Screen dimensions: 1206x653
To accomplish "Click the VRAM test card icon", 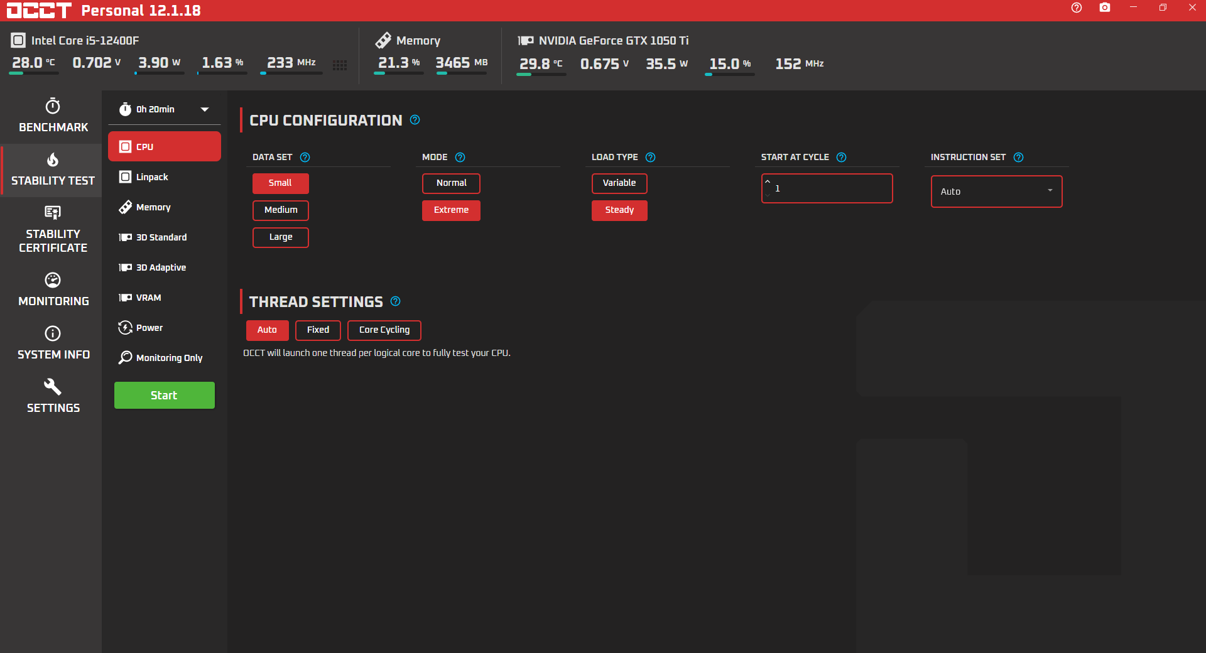I will pyautogui.click(x=126, y=298).
